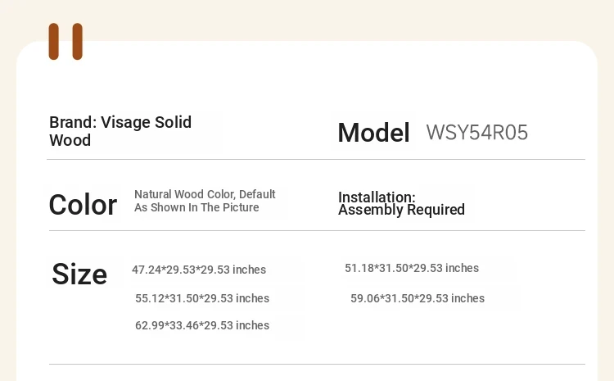Click the left brown vertical bar
Viewport: 614px width, 381px height.
click(54, 42)
